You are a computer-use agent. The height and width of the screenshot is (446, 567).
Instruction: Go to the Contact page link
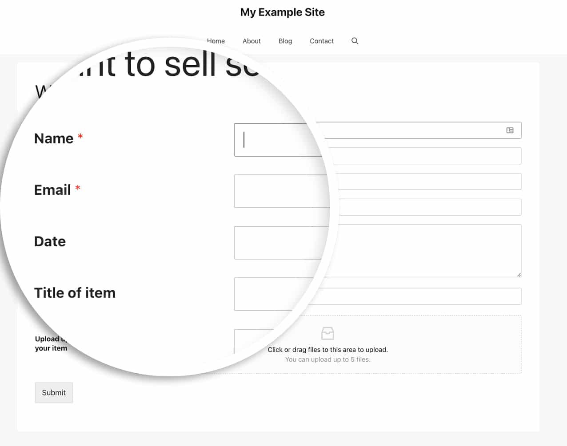[x=322, y=41]
